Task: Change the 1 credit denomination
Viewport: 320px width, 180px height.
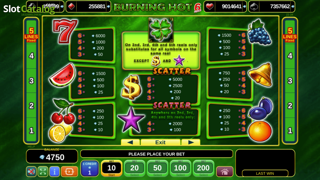Action: point(90,168)
